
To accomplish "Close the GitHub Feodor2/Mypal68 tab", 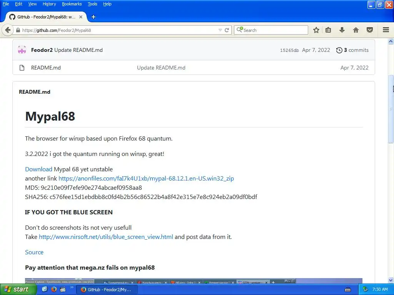I will 81,17.
